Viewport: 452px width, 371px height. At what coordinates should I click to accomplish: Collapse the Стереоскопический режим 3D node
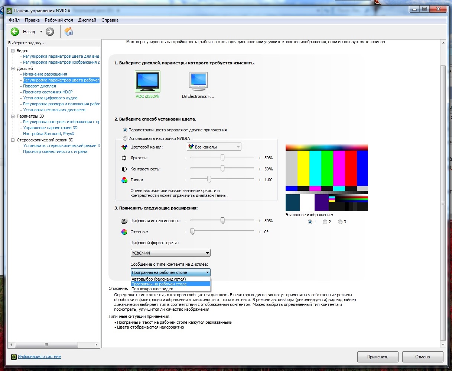(13, 140)
